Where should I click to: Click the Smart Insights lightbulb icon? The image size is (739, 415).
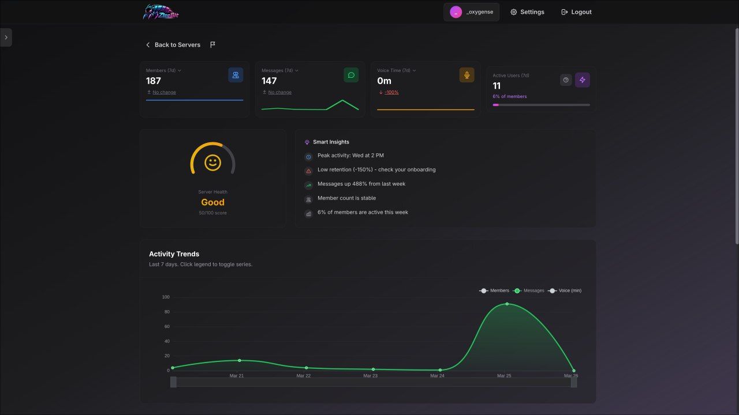coord(307,142)
